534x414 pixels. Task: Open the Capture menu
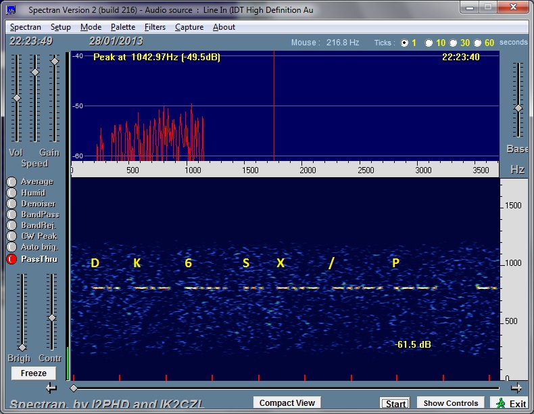pos(189,27)
